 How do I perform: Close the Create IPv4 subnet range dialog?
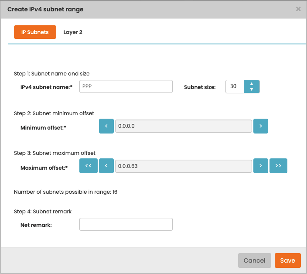pyautogui.click(x=298, y=9)
